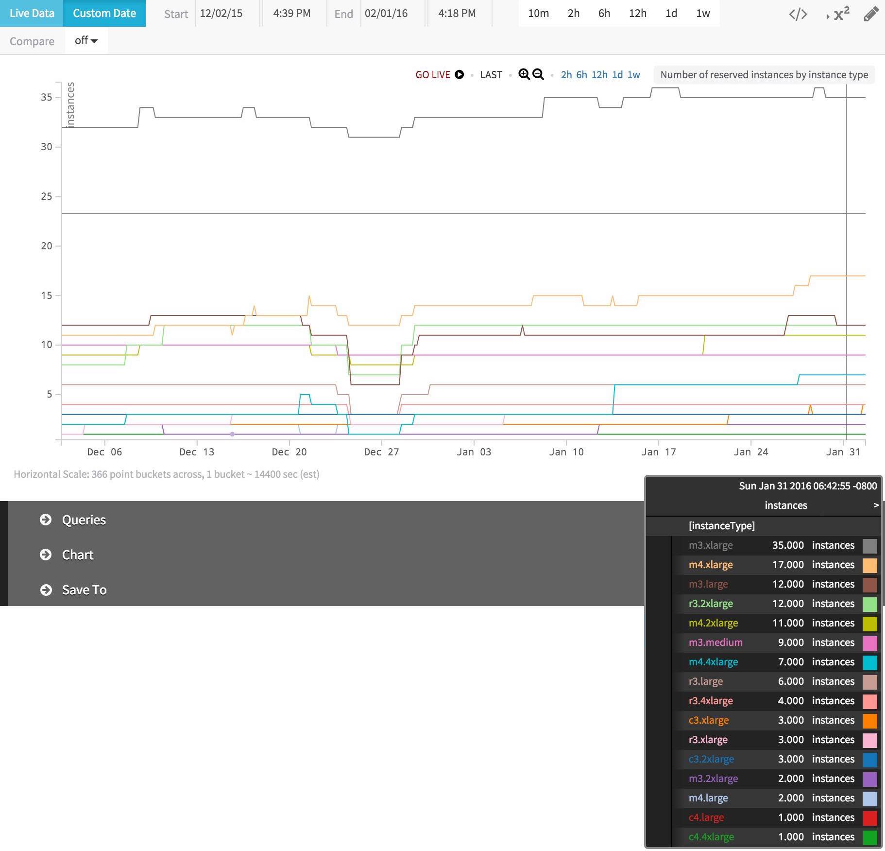Click the pencil edit icon

click(x=871, y=14)
